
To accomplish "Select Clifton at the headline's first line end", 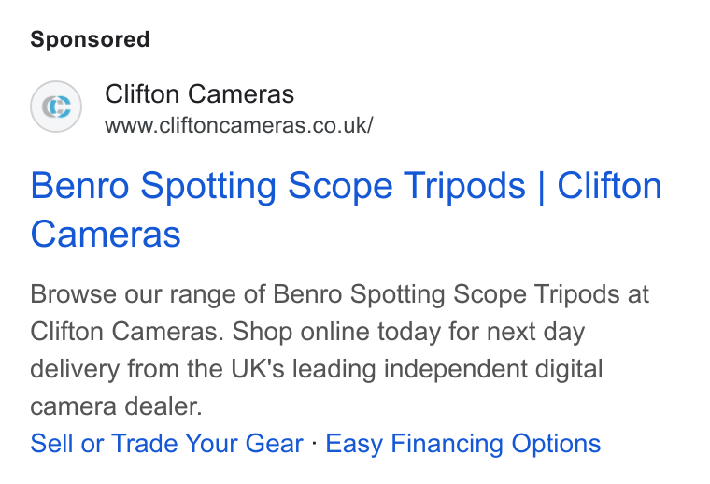I will coord(609,185).
